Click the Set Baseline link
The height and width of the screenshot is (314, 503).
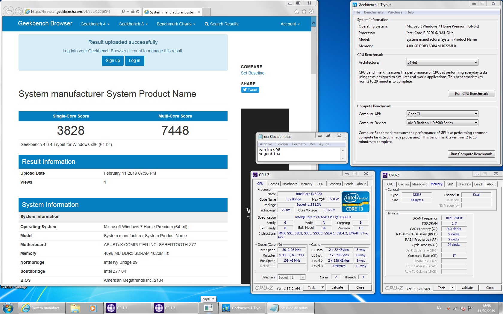click(x=253, y=73)
